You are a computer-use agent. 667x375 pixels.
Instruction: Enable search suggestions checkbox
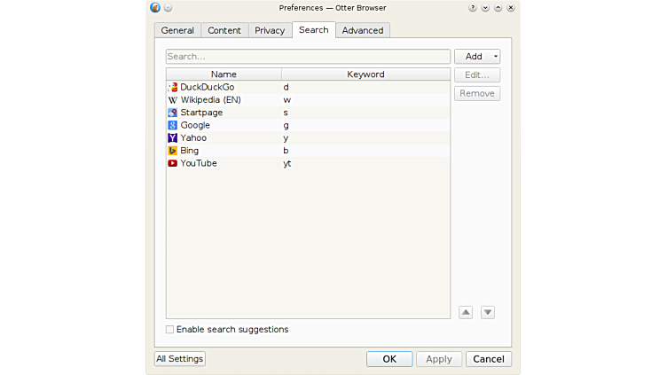tap(170, 330)
